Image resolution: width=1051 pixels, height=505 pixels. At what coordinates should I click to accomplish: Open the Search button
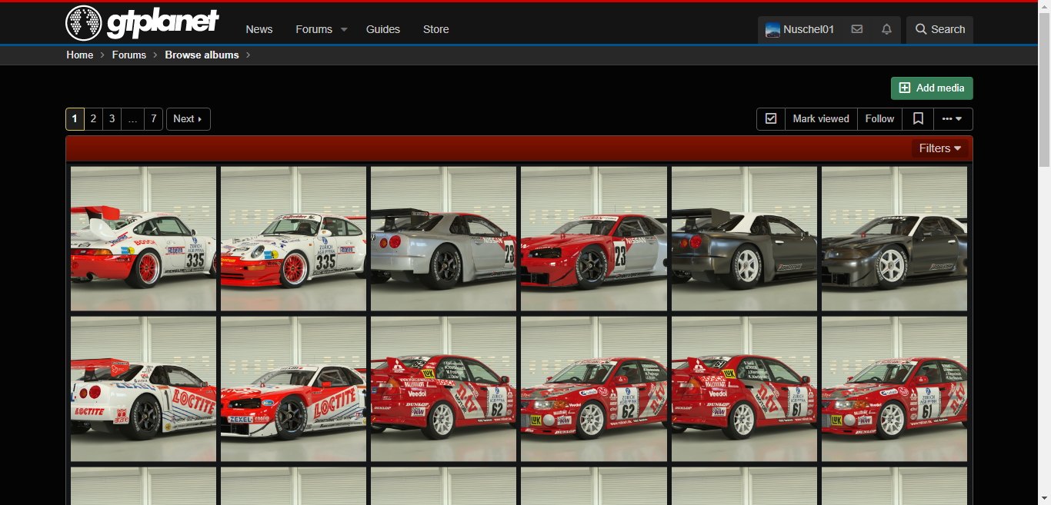coord(939,29)
